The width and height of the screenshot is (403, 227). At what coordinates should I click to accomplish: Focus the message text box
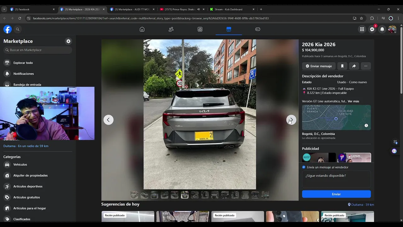[336, 179]
